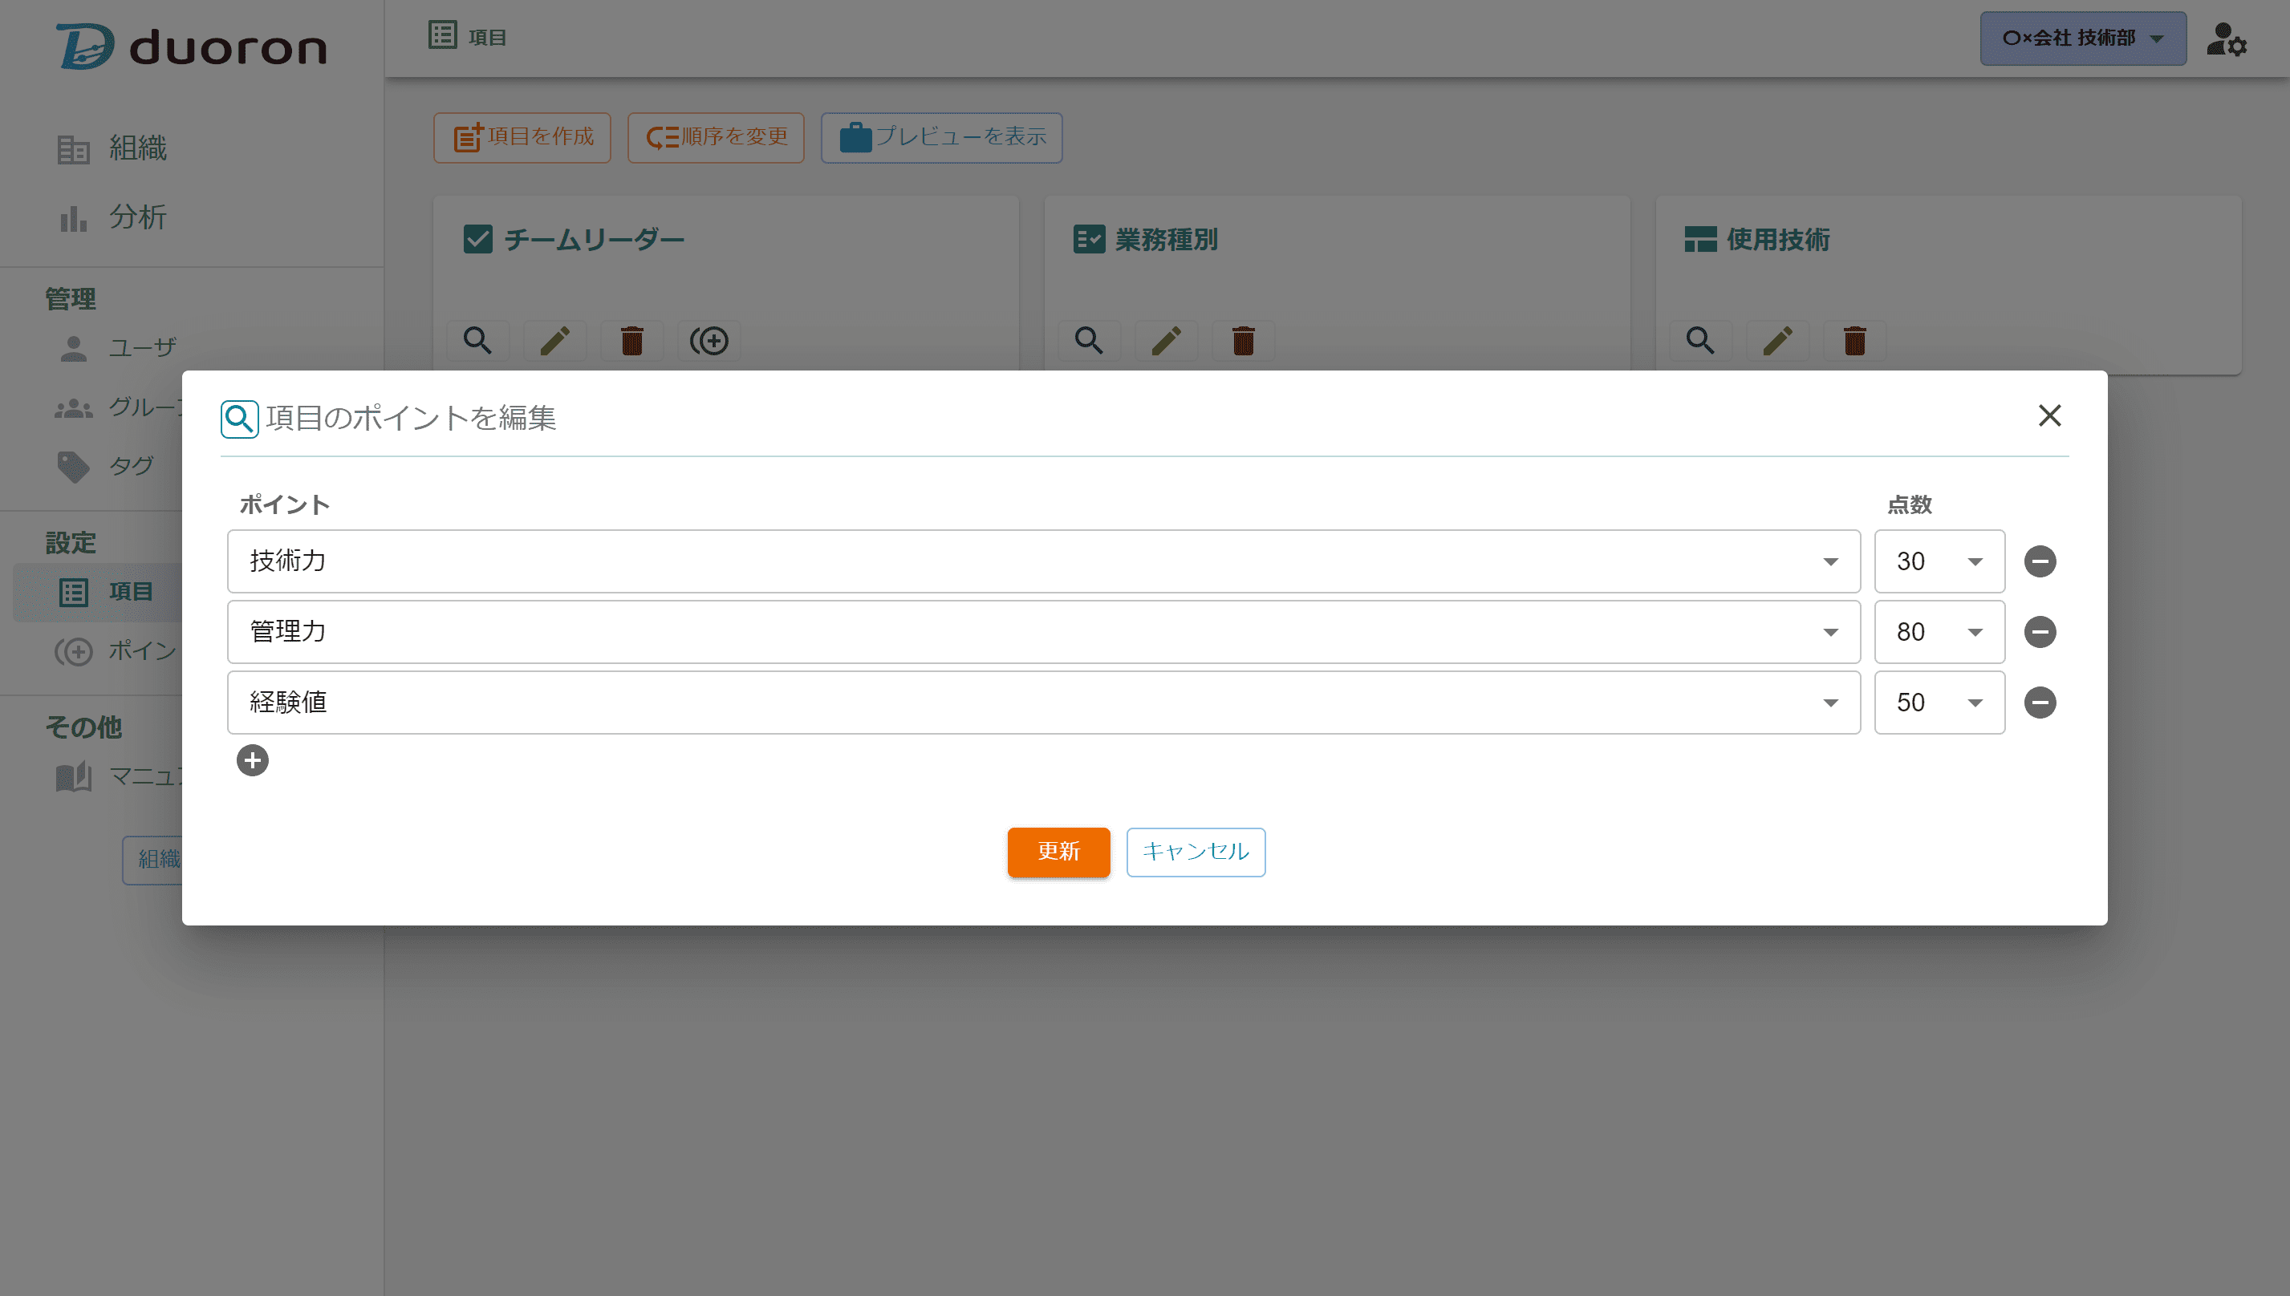Image resolution: width=2290 pixels, height=1296 pixels.
Task: Open the O×会社 技術部 organization dropdown
Action: tap(2082, 38)
